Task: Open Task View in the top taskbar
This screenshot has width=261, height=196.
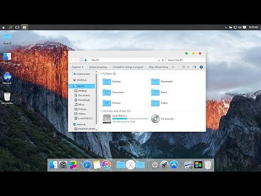Action: click(17, 27)
